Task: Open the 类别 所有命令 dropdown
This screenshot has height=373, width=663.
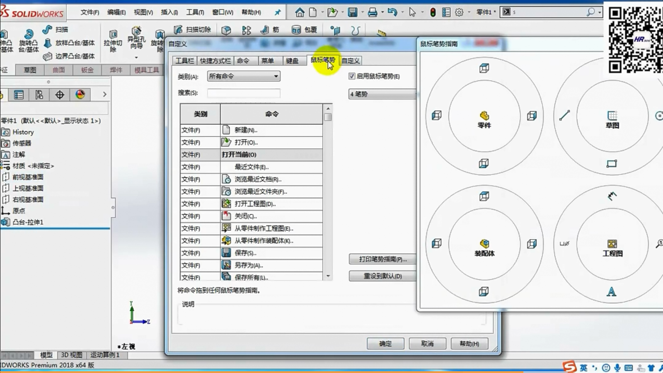Action: pos(243,76)
